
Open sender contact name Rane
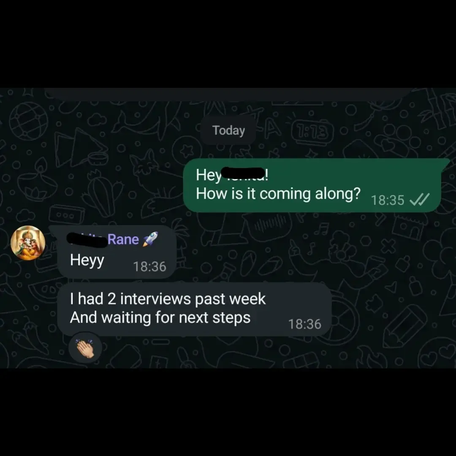tap(123, 239)
